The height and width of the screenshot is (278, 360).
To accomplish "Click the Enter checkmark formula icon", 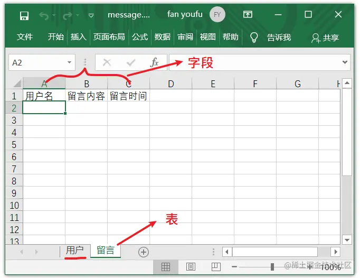I will [x=131, y=62].
